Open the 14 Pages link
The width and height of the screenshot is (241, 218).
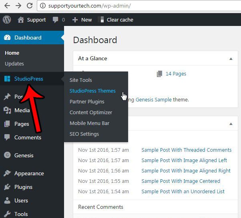pyautogui.click(x=175, y=73)
